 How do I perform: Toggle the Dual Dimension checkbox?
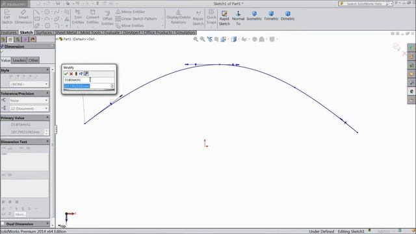pyautogui.click(x=3, y=224)
